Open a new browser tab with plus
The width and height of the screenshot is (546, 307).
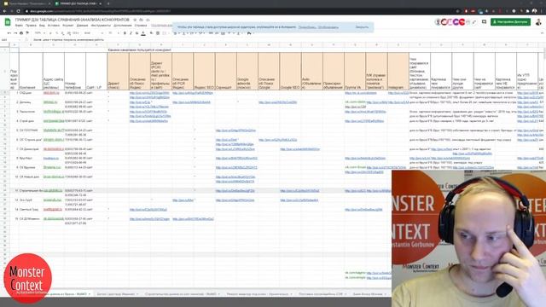[108, 3]
